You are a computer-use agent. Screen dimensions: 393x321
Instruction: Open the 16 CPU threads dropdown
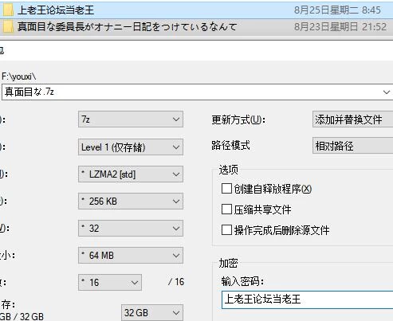pyautogui.click(x=110, y=283)
